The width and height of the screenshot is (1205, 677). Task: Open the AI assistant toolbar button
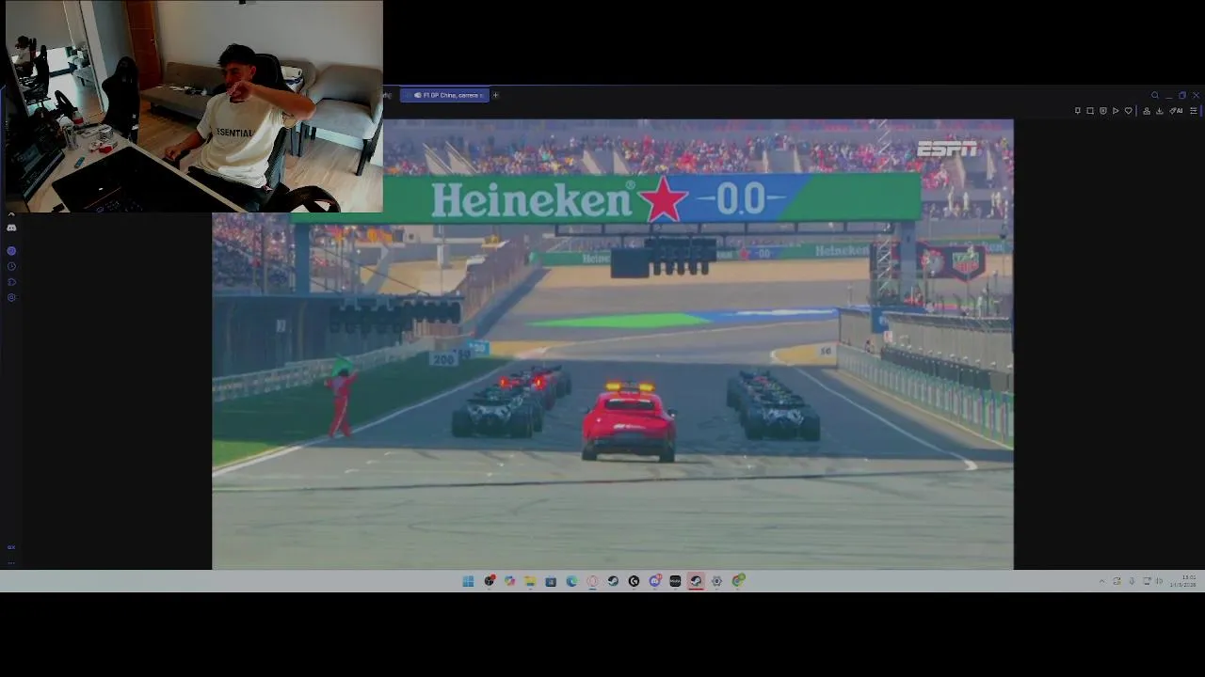tap(1176, 111)
